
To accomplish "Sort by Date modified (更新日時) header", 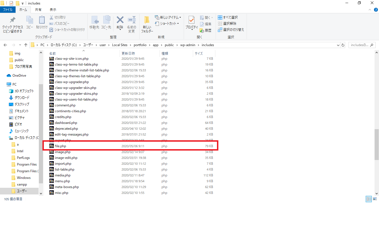I will coord(140,53).
